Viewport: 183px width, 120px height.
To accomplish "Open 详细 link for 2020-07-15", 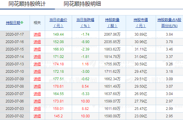I will [x=37, y=49].
